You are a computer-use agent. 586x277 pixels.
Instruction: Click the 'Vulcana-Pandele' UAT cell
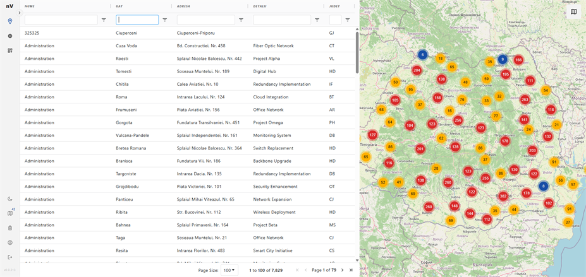[133, 135]
